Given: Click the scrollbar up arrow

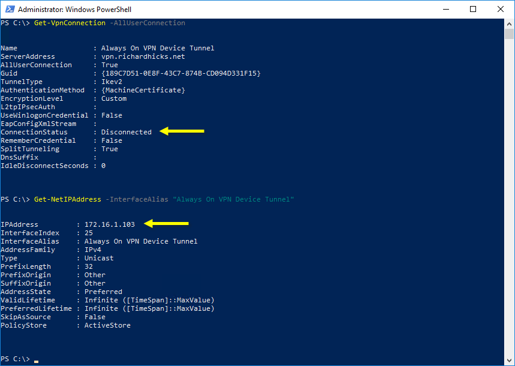Looking at the screenshot, I should point(509,23).
